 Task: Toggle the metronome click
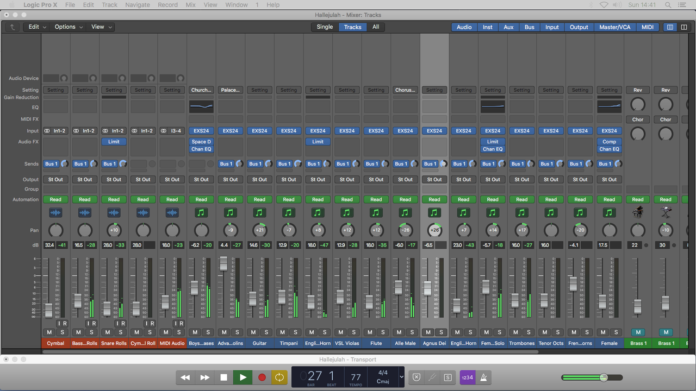[483, 377]
